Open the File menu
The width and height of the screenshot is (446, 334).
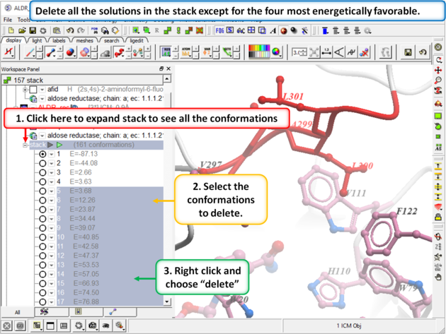coord(8,20)
